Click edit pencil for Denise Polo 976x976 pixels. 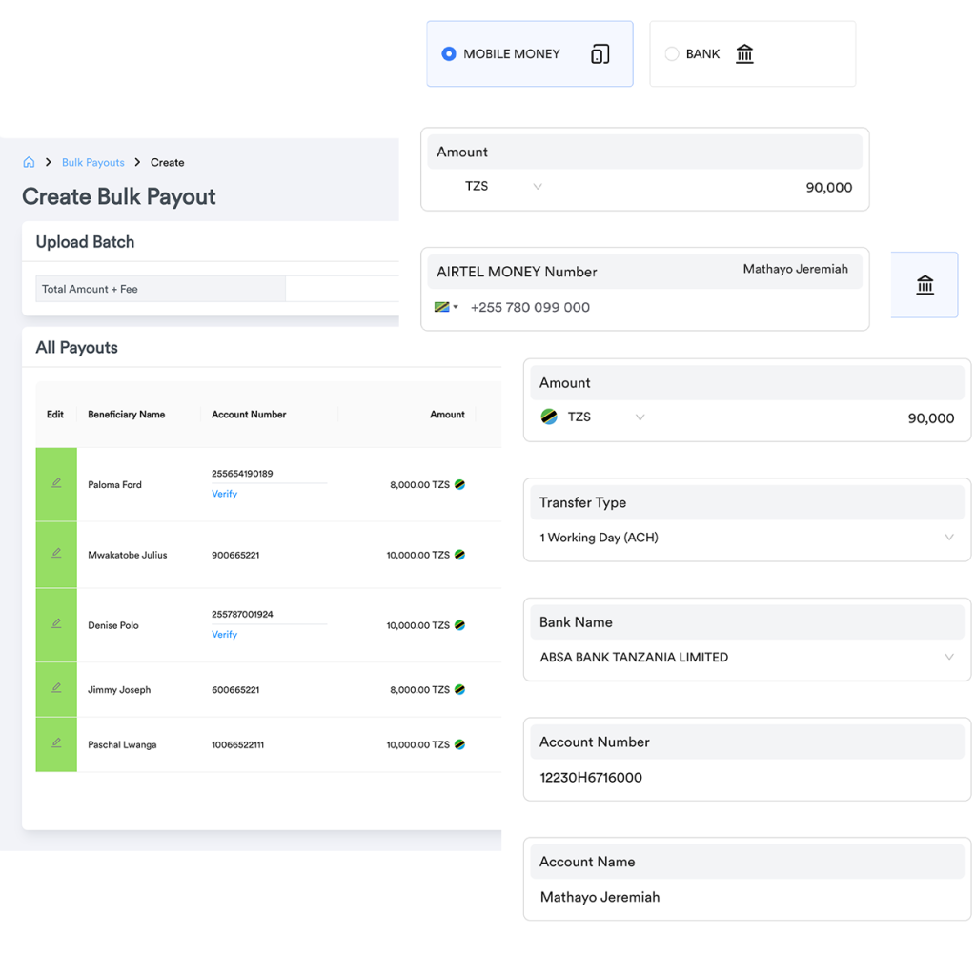56,624
